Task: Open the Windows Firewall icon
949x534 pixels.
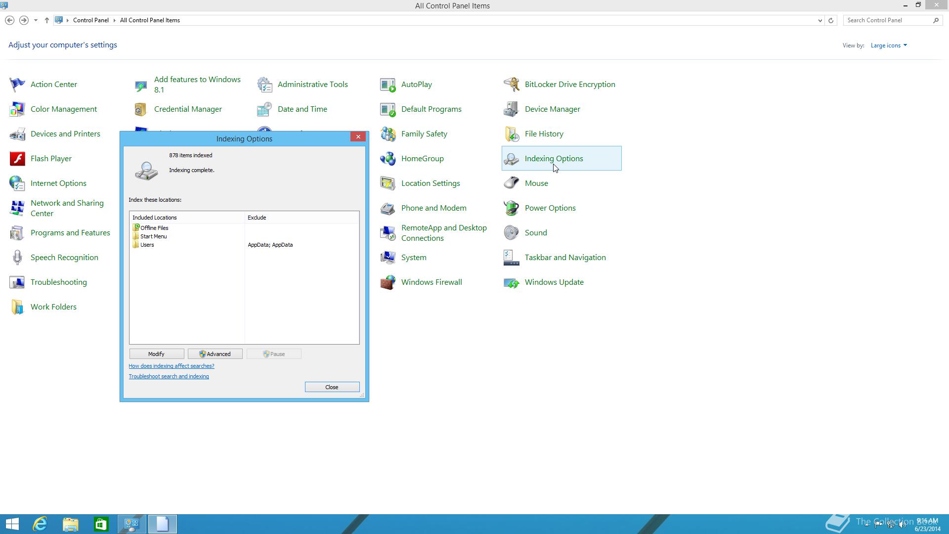Action: pos(388,282)
